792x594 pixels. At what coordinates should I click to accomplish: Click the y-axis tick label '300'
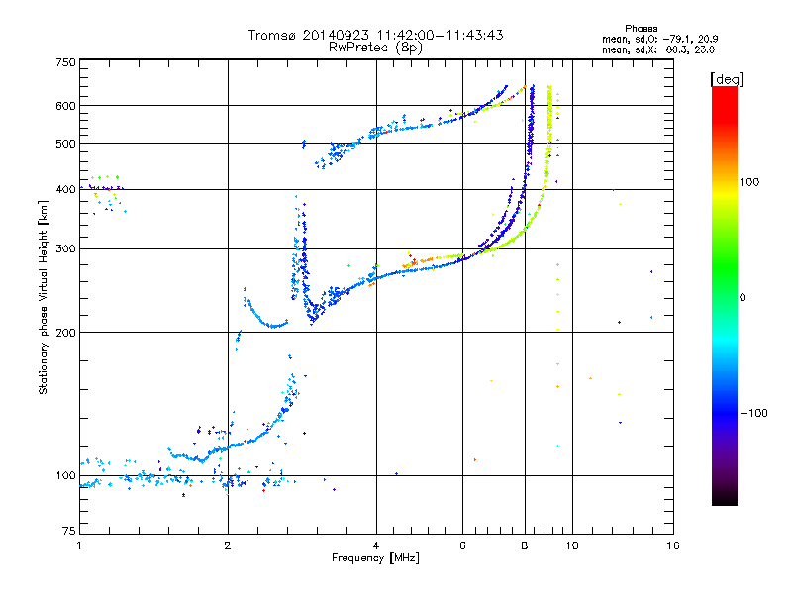coord(65,249)
